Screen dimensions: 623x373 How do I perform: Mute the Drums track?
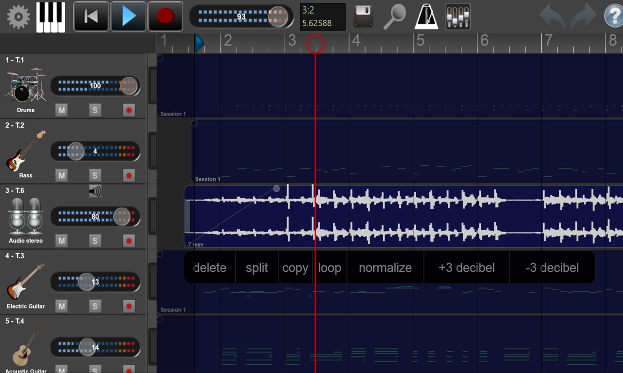[x=61, y=110]
